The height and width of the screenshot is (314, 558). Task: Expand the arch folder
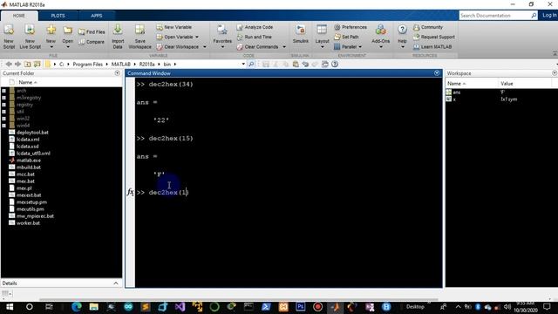[x=3, y=91]
